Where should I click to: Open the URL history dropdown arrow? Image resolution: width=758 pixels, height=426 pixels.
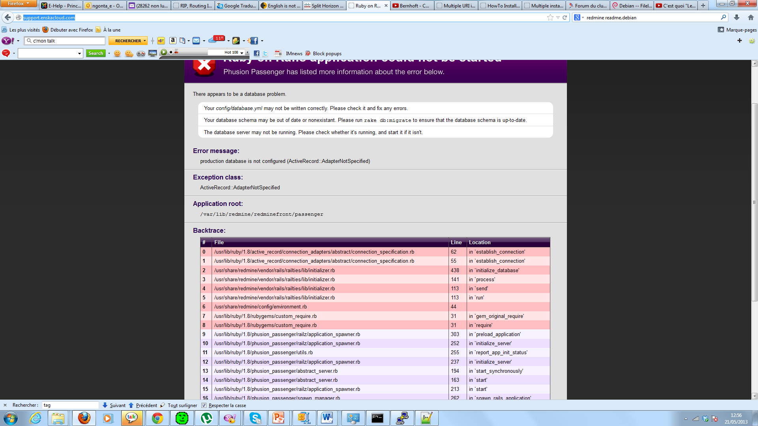coord(558,17)
